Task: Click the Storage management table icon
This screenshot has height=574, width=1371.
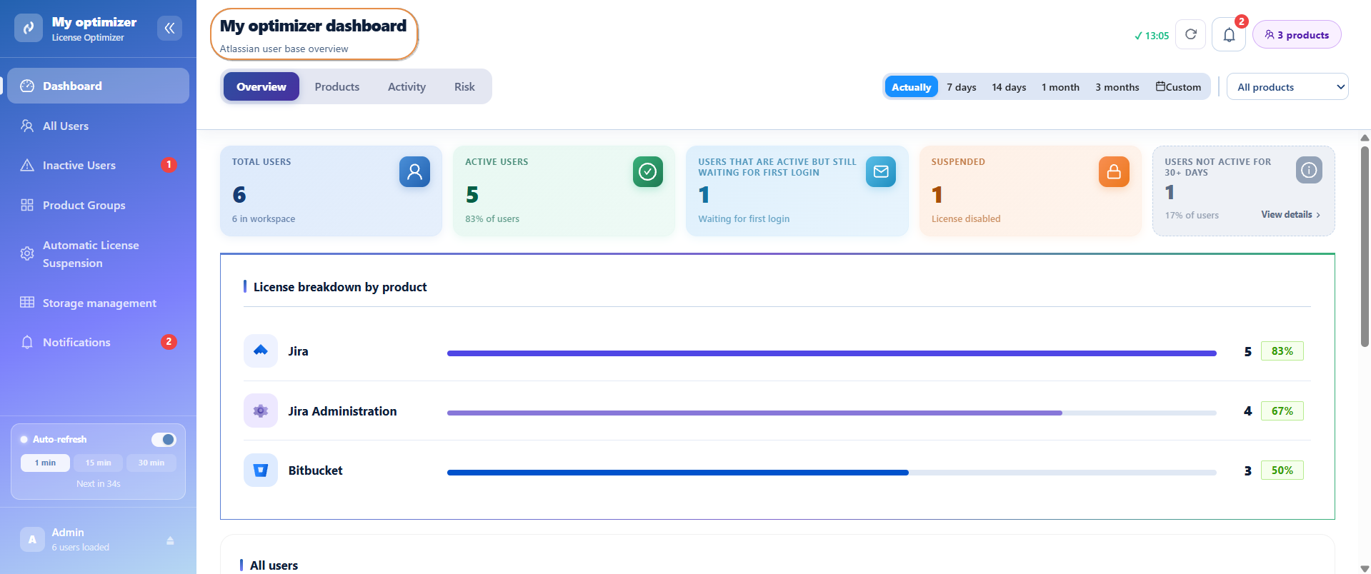Action: point(27,302)
